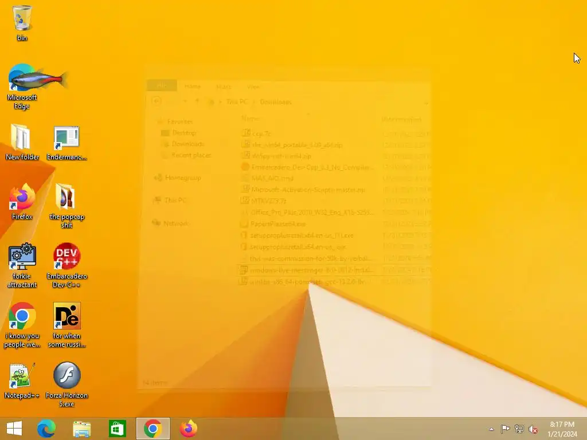Select the Firefox desktop shortcut
The height and width of the screenshot is (440, 587).
tap(22, 201)
